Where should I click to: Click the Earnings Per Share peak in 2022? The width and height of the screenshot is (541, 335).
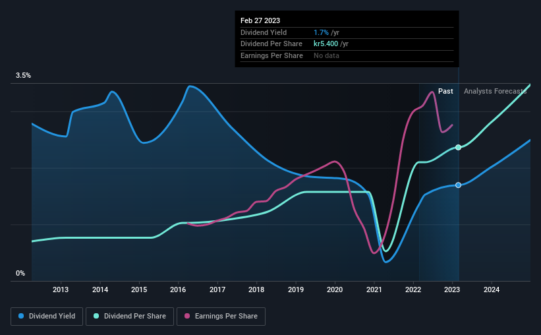tap(432, 92)
